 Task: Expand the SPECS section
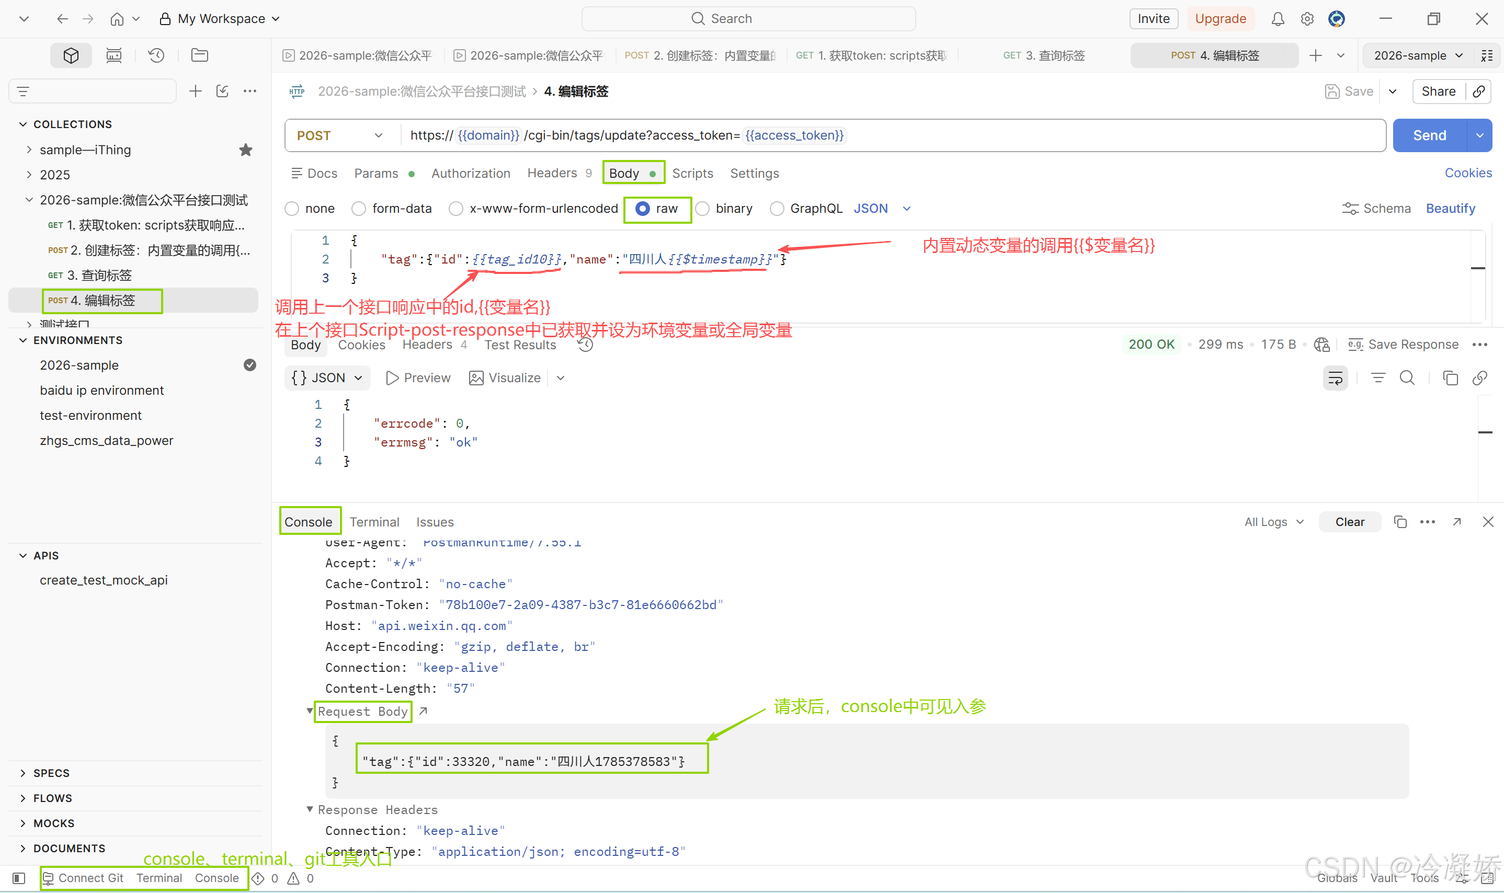pos(23,773)
